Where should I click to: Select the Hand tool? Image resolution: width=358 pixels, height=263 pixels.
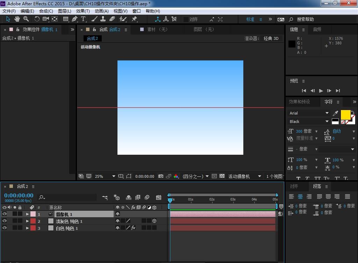17,19
